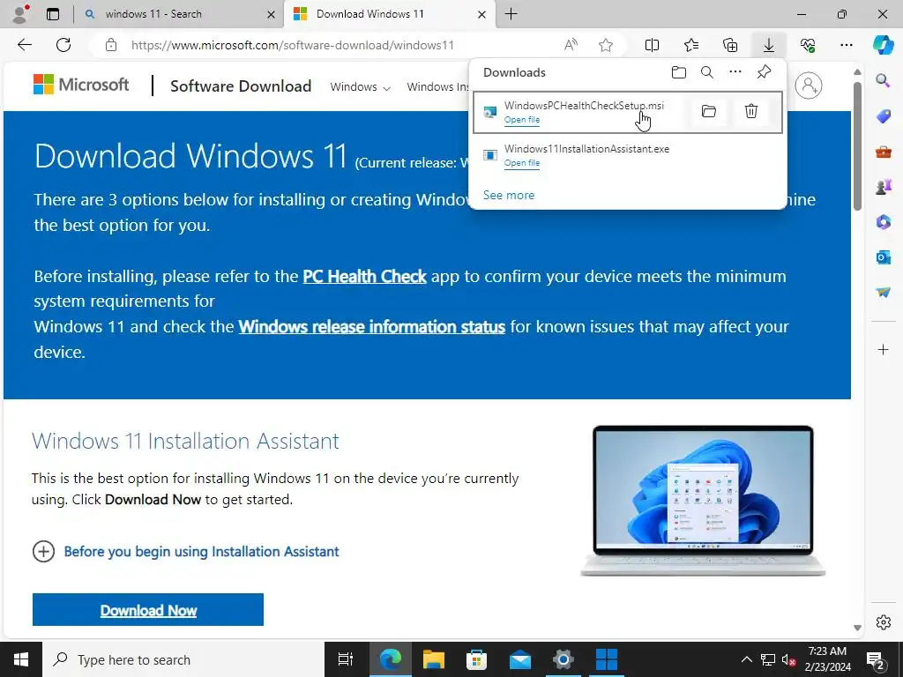Open the split screen icon
The height and width of the screenshot is (677, 903).
point(652,45)
